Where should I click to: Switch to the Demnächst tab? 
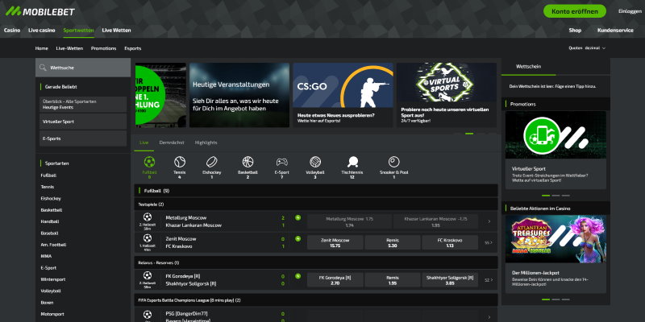pos(172,142)
